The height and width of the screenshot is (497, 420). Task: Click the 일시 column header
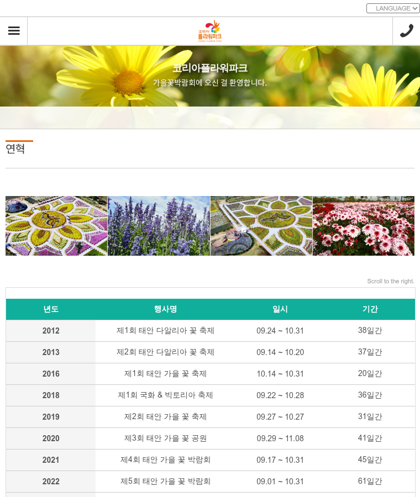click(x=280, y=309)
